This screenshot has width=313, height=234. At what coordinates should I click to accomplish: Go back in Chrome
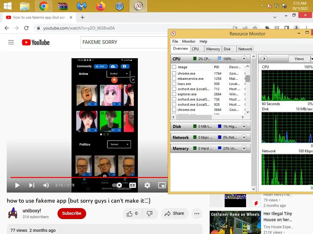(x=7, y=28)
